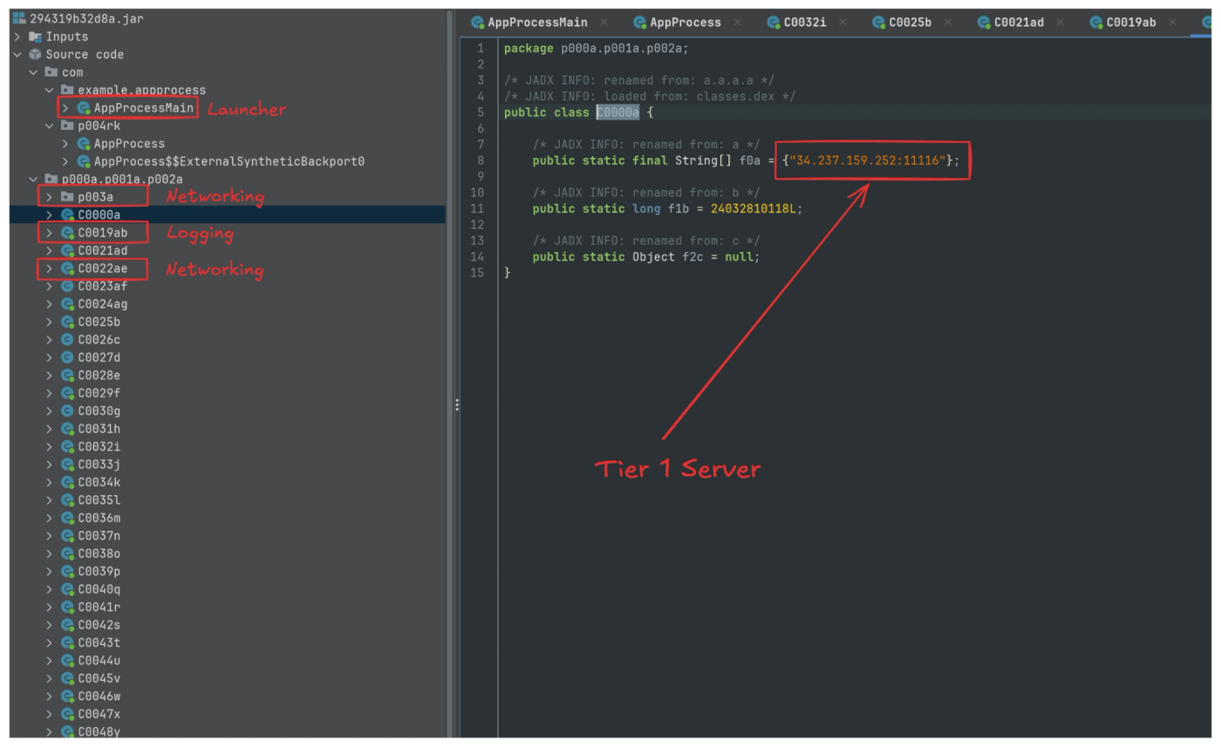Click the AppProcess$$ExternalSyntheticBackport0 class icon
Screen dimensions: 1221x747
[x=84, y=161]
